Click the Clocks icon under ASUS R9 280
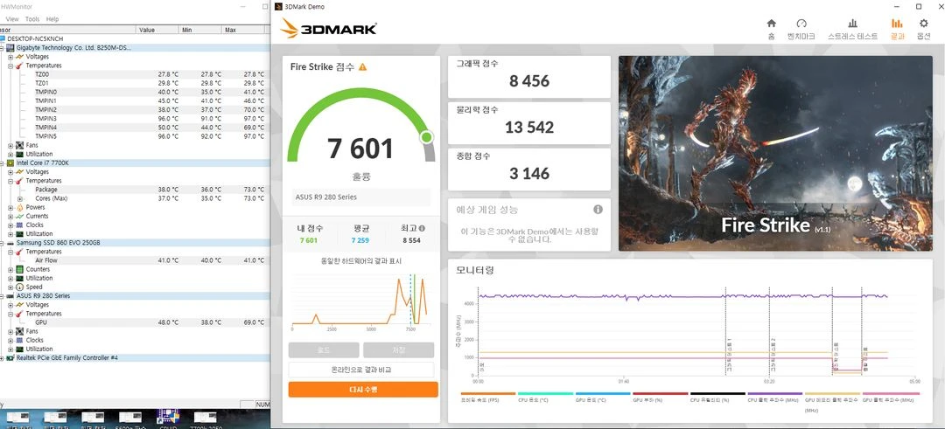The width and height of the screenshot is (945, 429). 20,340
